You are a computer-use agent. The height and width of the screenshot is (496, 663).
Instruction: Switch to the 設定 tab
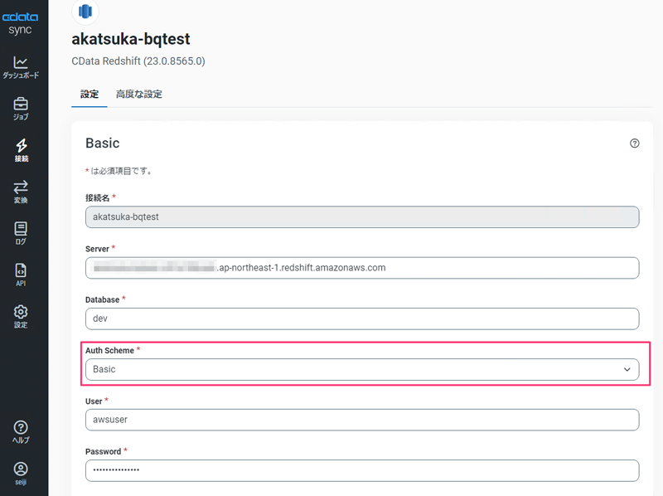click(90, 95)
